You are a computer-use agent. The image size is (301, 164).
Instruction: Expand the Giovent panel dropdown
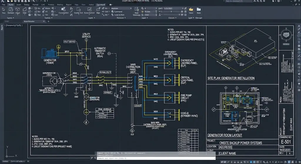click(172, 18)
